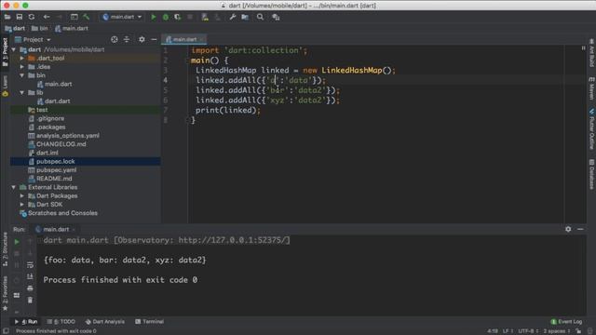Open the Favorites side tool tab
The width and height of the screenshot is (596, 335).
click(5, 293)
